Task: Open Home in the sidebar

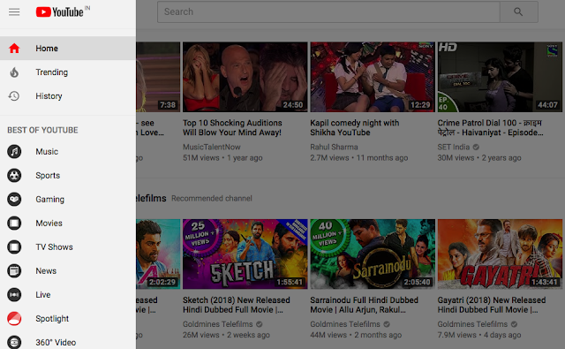Action: point(68,49)
